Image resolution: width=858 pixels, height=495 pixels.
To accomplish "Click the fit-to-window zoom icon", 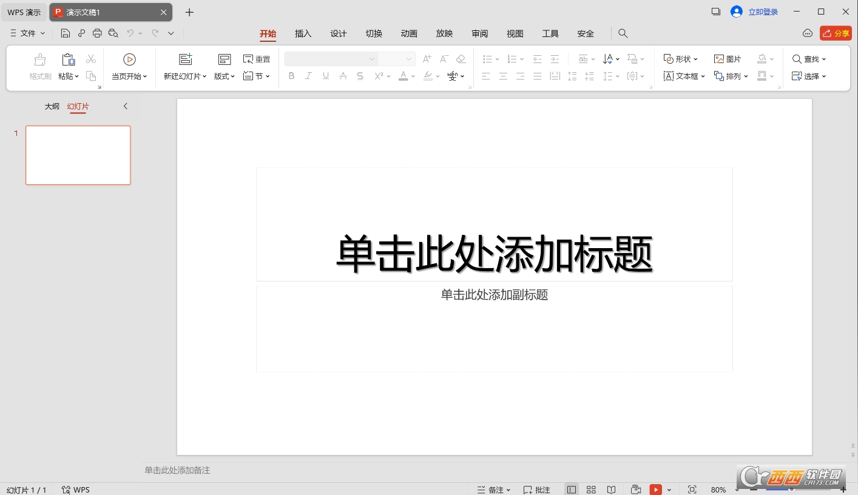I will click(692, 490).
